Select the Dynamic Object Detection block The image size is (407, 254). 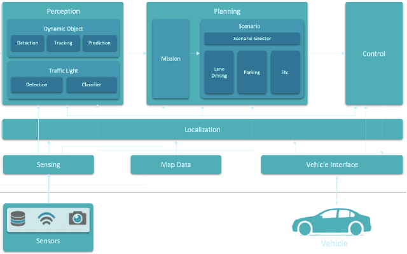pyautogui.click(x=27, y=43)
